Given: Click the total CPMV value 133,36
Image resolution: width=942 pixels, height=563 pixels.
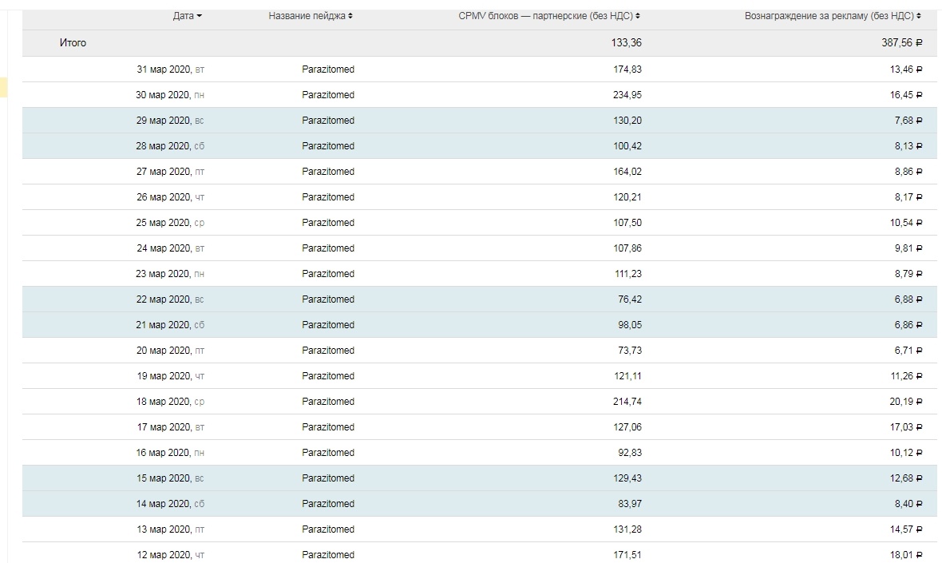Looking at the screenshot, I should click(x=627, y=43).
